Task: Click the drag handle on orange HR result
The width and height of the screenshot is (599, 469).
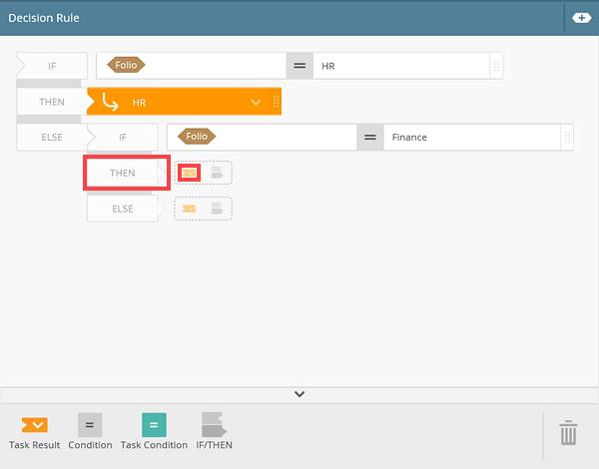Action: 276,102
